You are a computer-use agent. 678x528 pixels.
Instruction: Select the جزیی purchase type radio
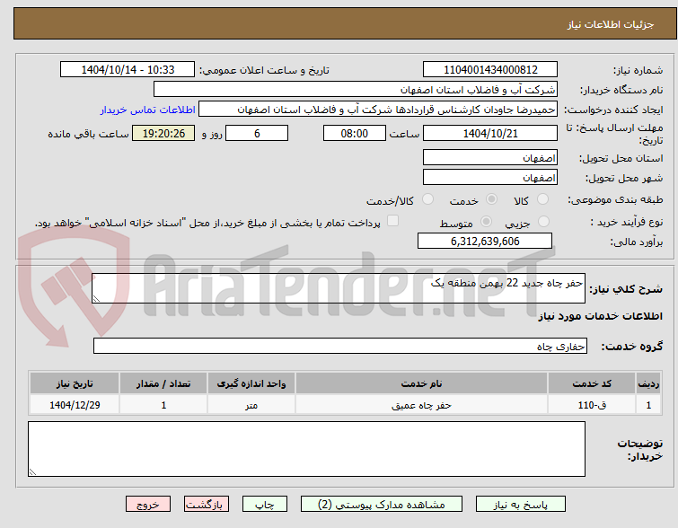click(543, 222)
